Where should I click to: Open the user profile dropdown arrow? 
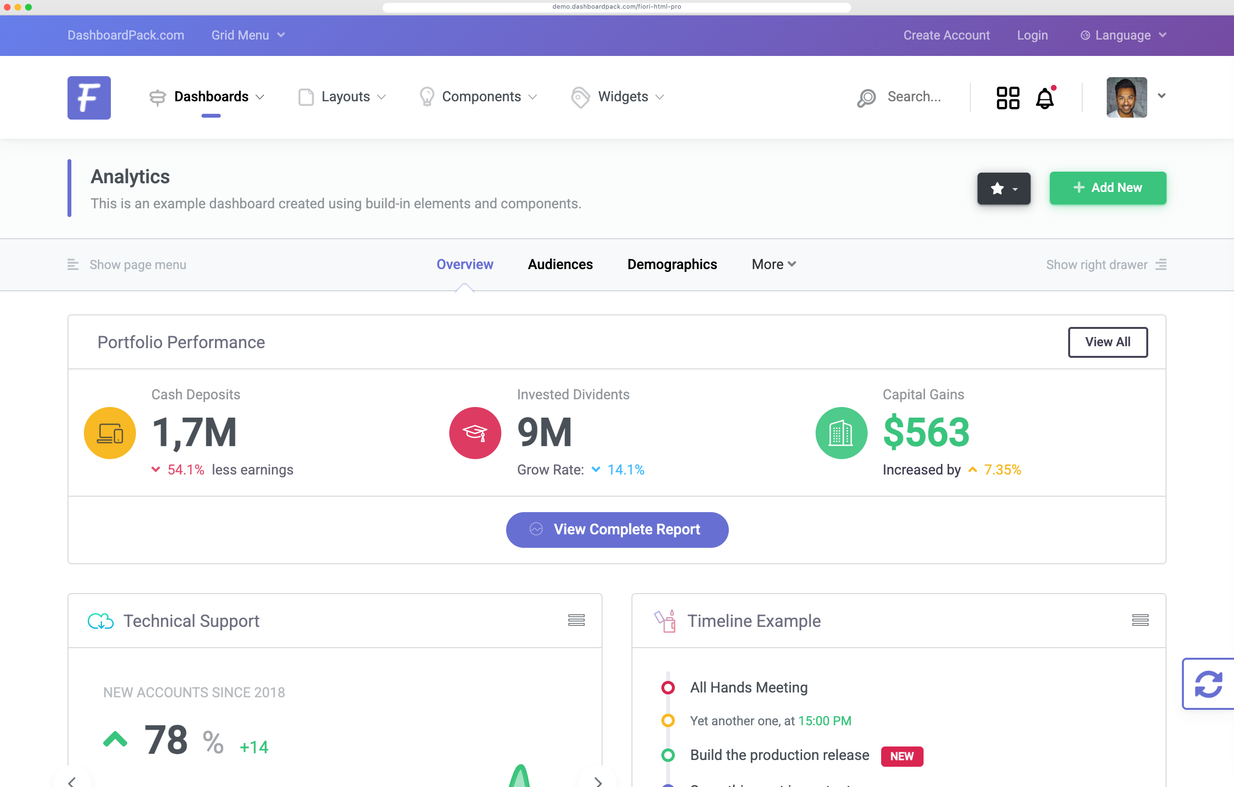tap(1161, 96)
